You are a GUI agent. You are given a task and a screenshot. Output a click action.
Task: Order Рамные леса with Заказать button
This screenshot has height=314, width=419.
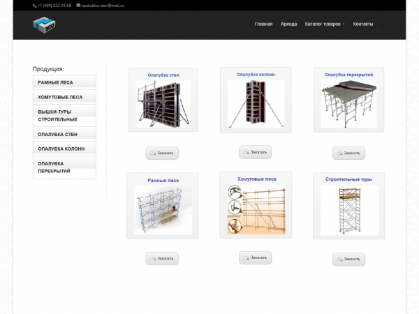163,258
